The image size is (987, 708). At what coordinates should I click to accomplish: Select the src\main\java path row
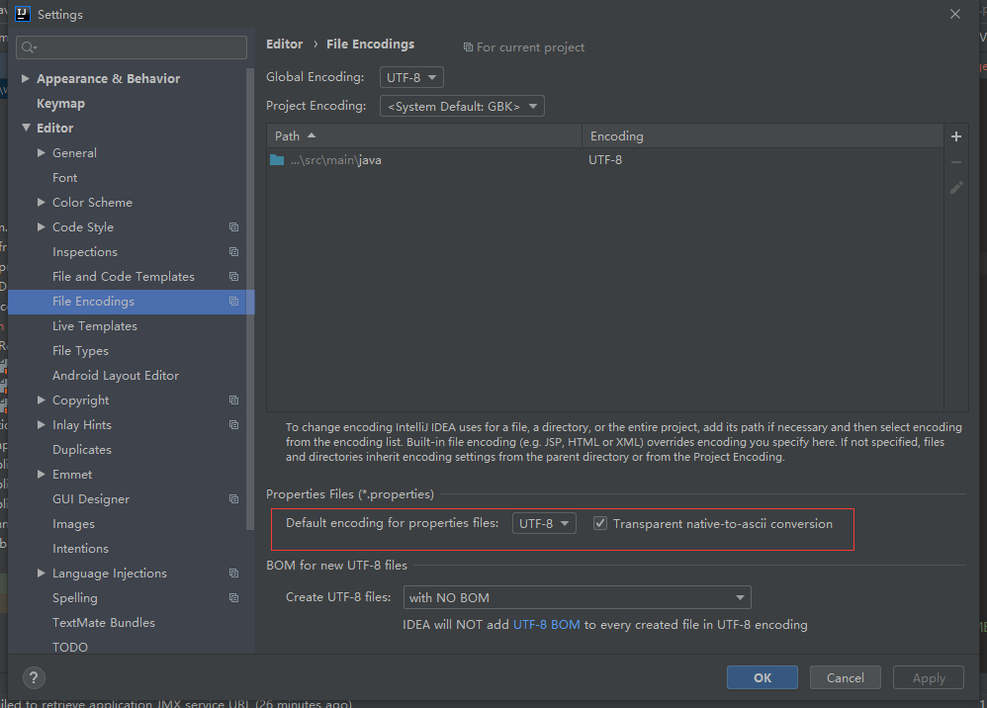coord(605,160)
